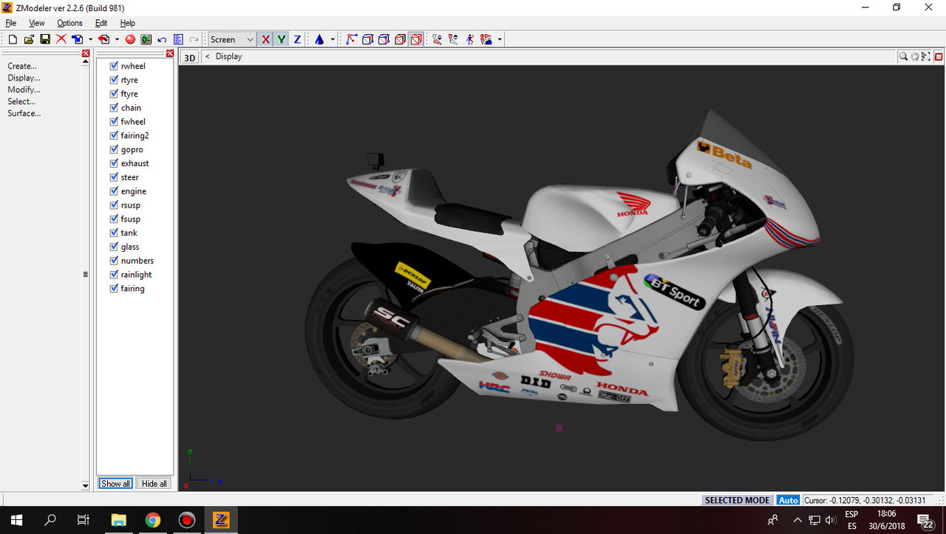Viewport: 946px width, 534px height.
Task: Uncheck the tank object checkbox
Action: point(114,233)
